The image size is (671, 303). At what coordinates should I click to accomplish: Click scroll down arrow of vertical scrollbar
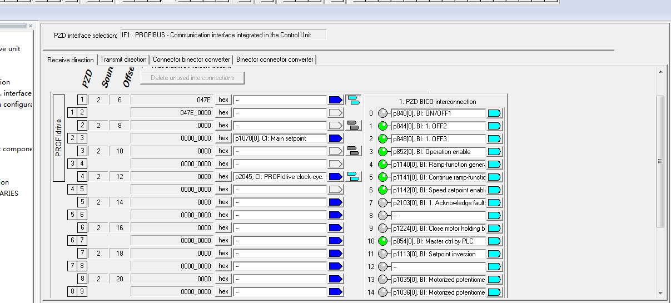point(660,294)
